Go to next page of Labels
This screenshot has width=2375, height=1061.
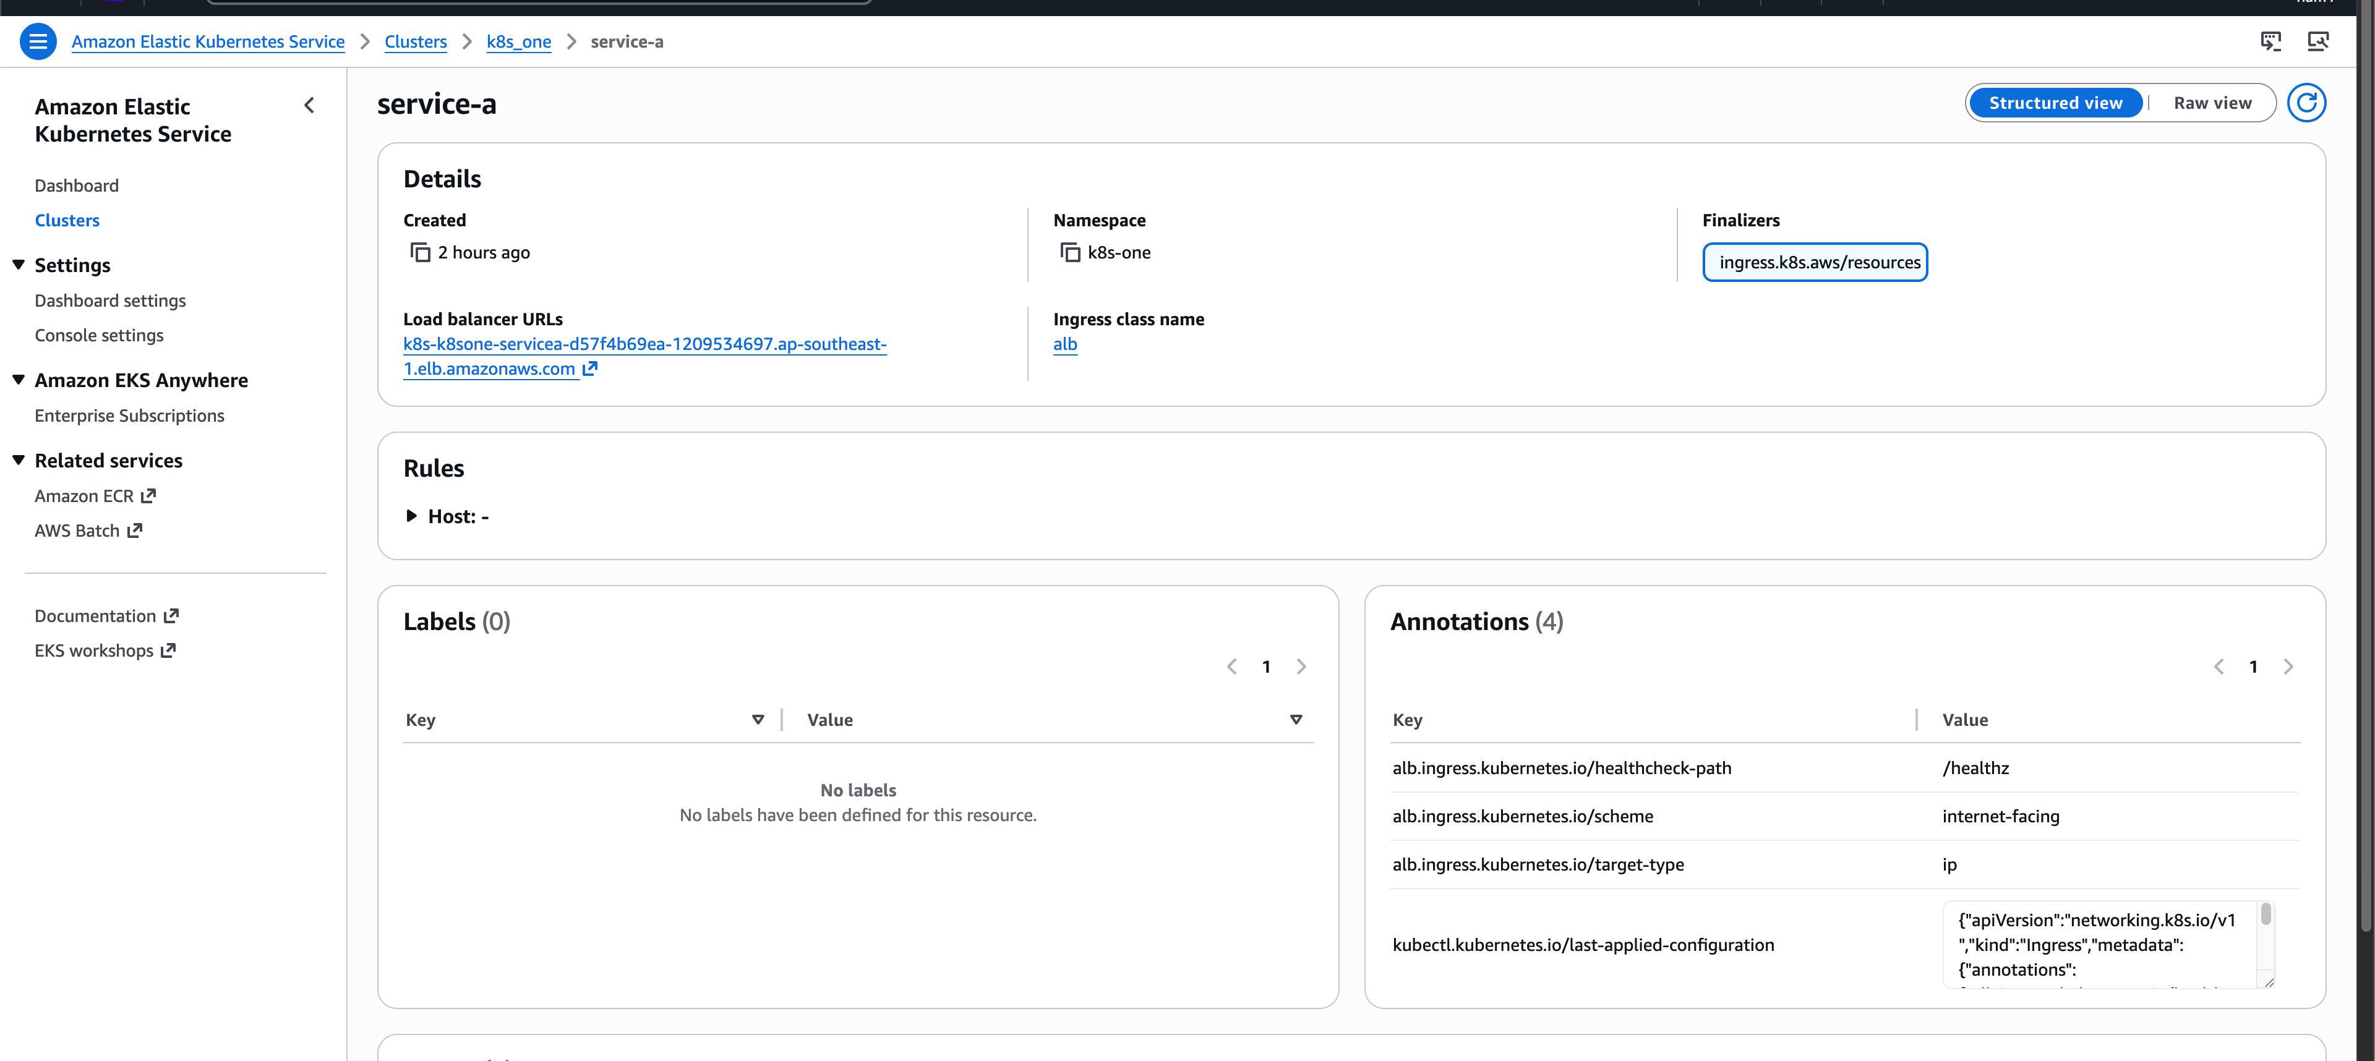tap(1301, 667)
